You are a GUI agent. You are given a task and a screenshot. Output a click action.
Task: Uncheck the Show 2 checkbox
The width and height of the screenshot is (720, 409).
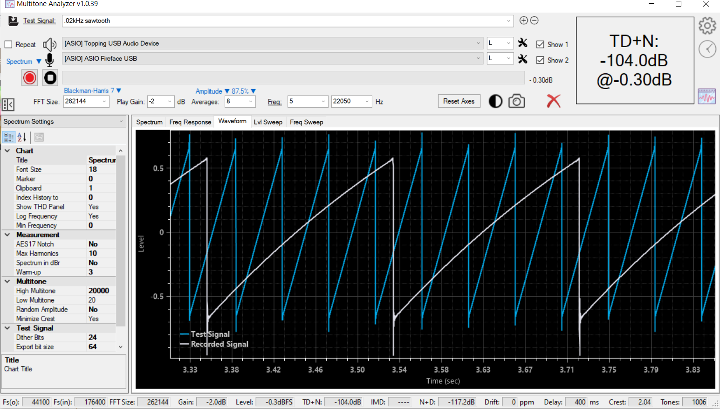(x=540, y=60)
